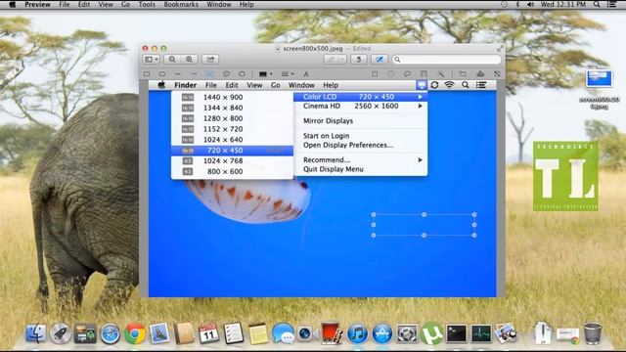Open the document title dropdown arrow

(x=278, y=49)
